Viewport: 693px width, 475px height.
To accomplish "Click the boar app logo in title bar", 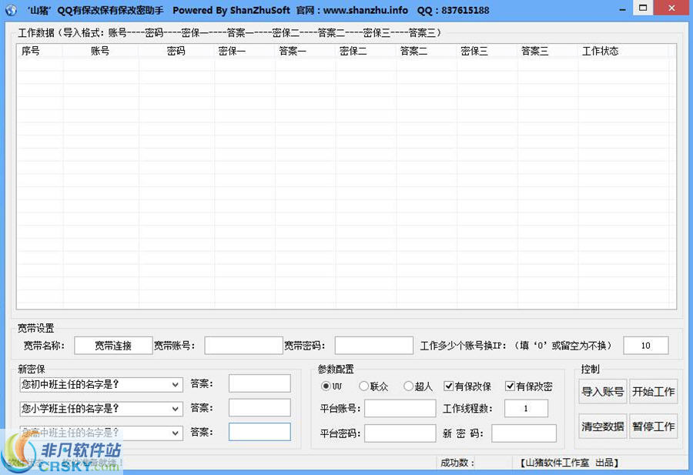I will [11, 10].
